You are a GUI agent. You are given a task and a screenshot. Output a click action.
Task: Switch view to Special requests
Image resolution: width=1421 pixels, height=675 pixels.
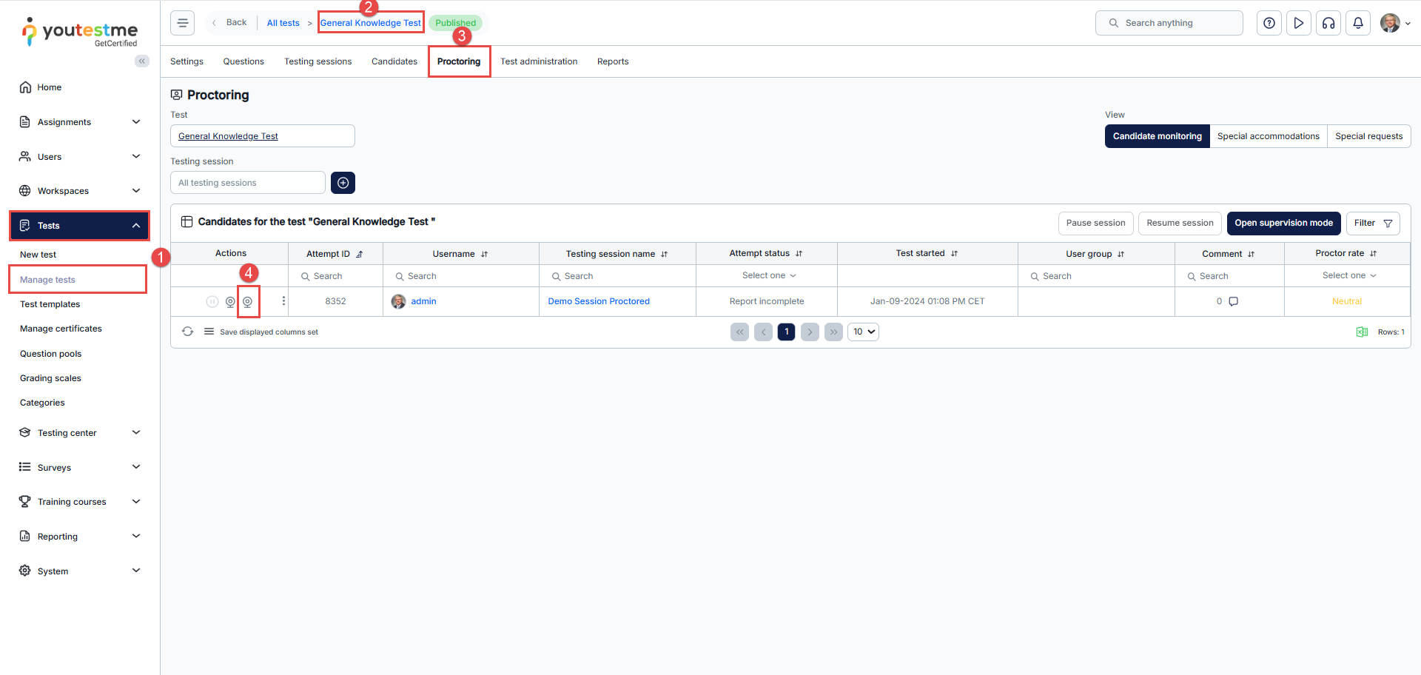(1368, 136)
